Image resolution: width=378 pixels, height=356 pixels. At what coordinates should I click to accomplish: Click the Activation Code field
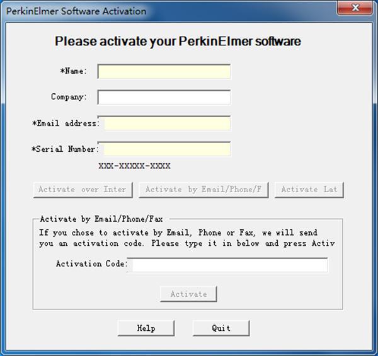[x=227, y=265]
